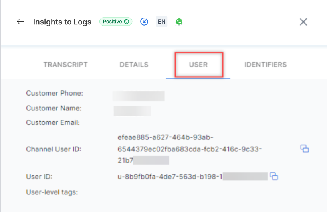327x212 pixels.
Task: Click the blue inbound arrow circle icon
Action: (x=144, y=22)
